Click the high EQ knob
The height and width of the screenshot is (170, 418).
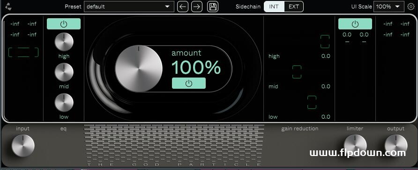64,42
